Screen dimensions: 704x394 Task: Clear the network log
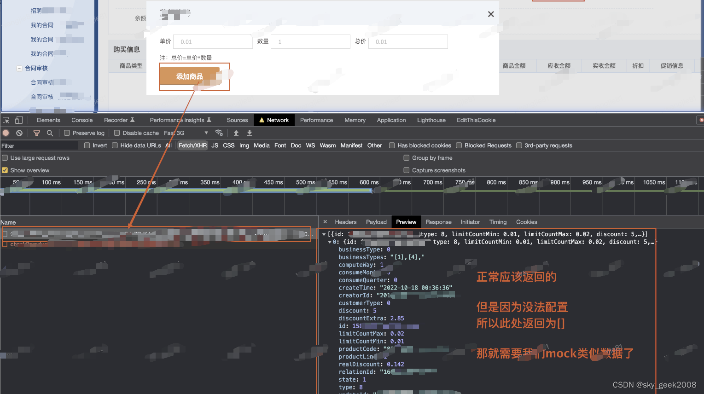point(18,133)
